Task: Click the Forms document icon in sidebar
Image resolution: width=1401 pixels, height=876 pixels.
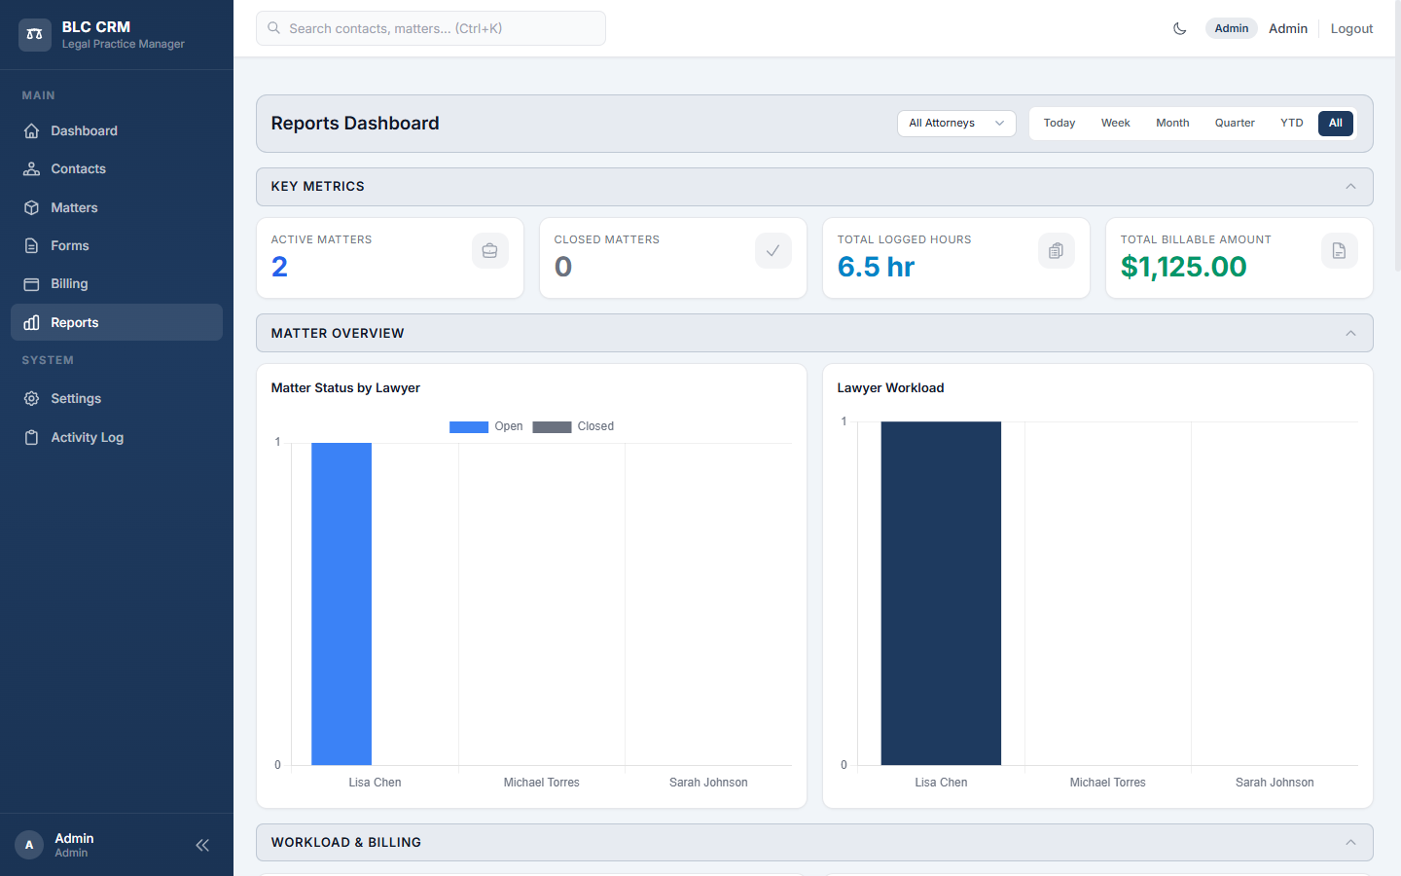Action: click(31, 245)
